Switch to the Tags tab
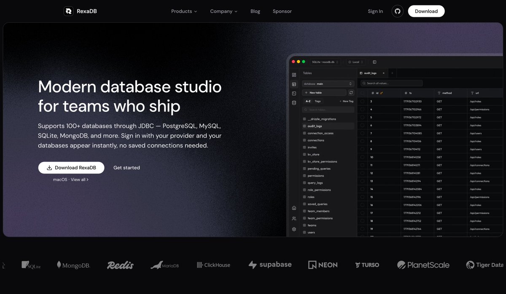Image resolution: width=506 pixels, height=294 pixels. (318, 101)
